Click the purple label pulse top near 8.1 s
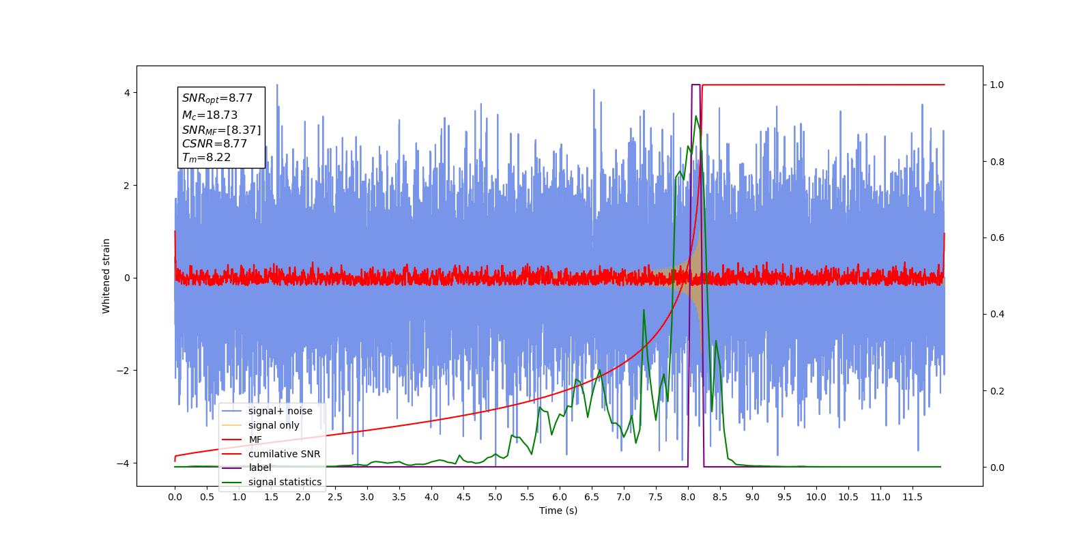 [695, 85]
